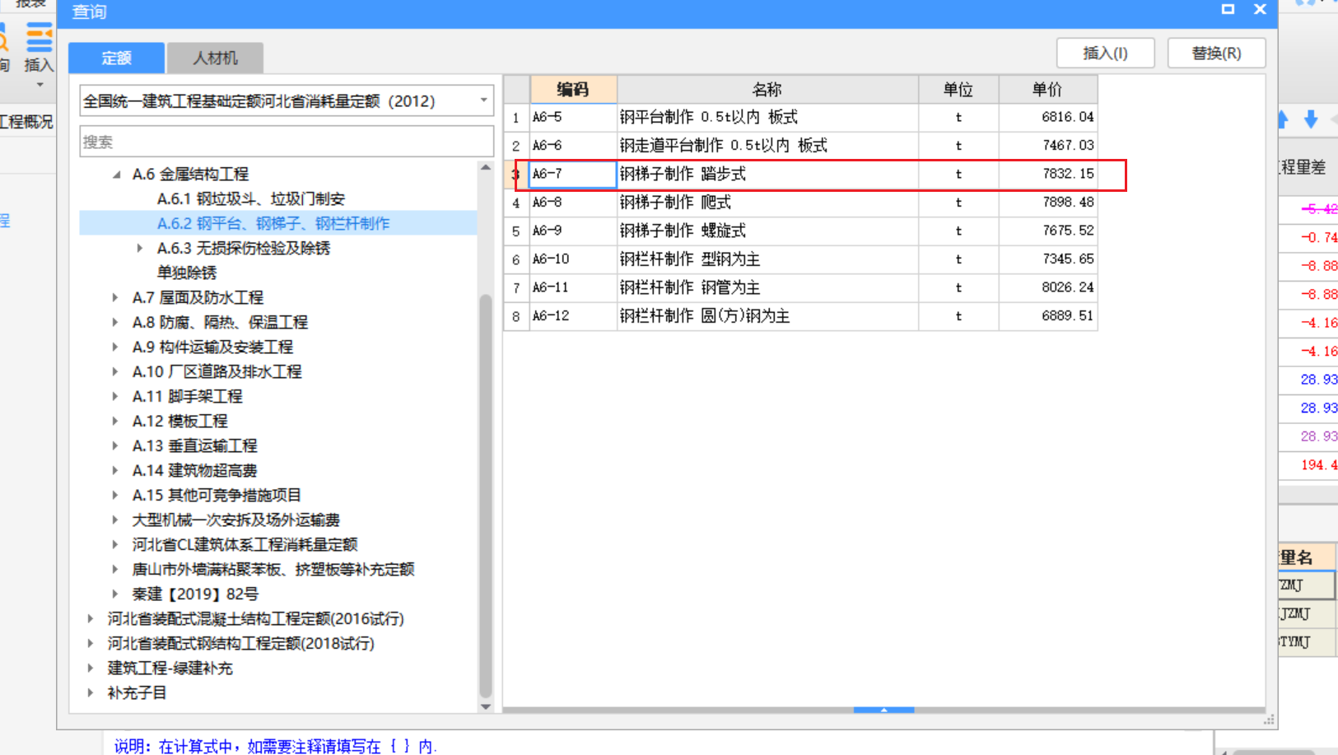Click ZMJ cell in background window
Viewport: 1338px width, 755px height.
tap(1306, 585)
